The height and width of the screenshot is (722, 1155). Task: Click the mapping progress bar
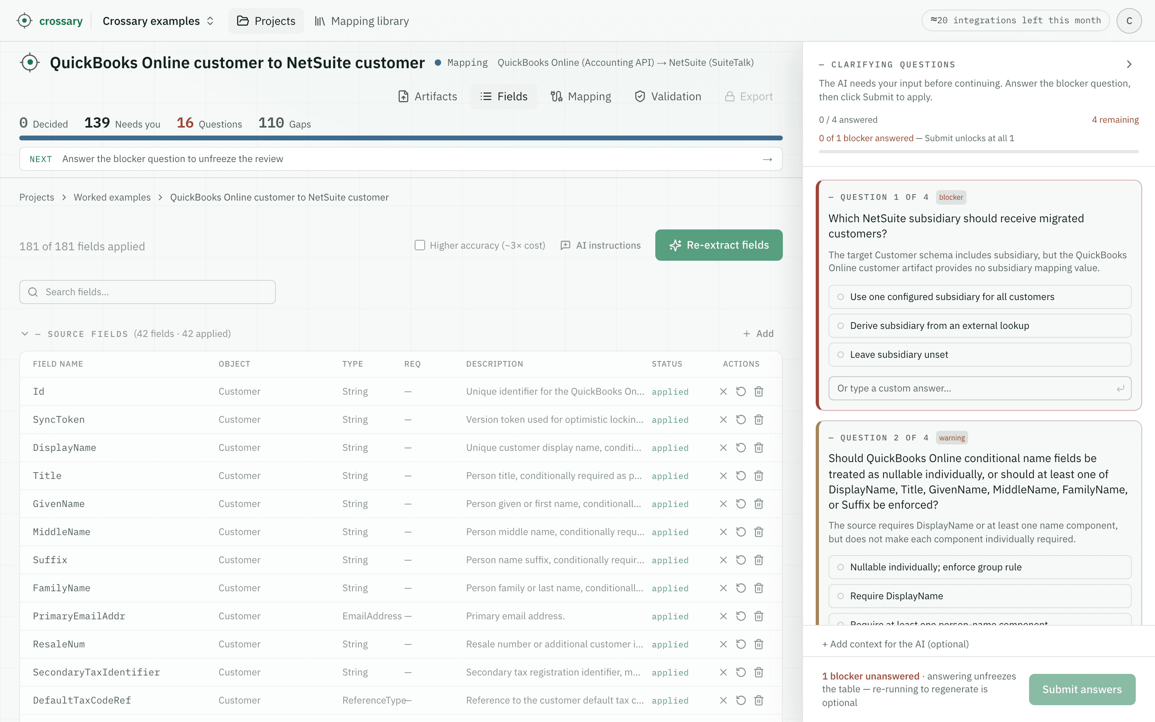[400, 138]
